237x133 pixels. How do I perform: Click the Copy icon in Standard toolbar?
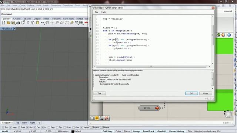pos(33,23)
